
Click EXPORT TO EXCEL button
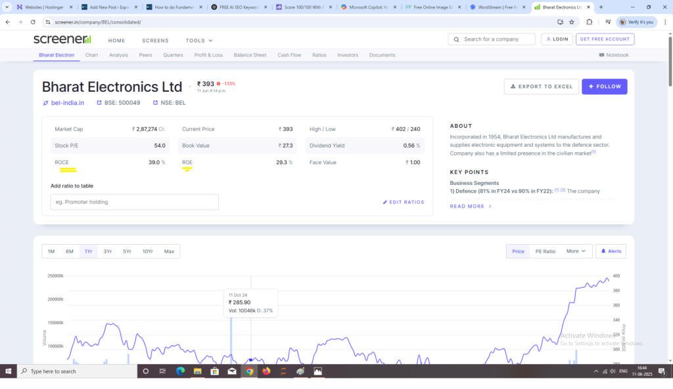542,87
